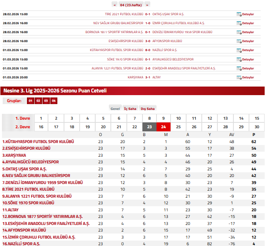265x246 pixels.
Task: Select week 12 in first half
Action: tap(210, 119)
